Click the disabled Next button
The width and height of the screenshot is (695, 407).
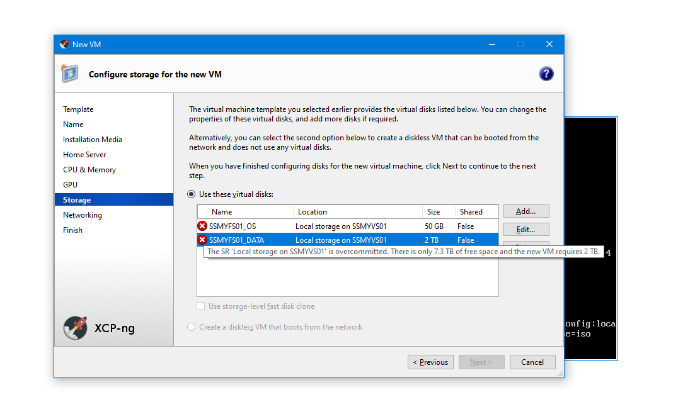pyautogui.click(x=481, y=362)
